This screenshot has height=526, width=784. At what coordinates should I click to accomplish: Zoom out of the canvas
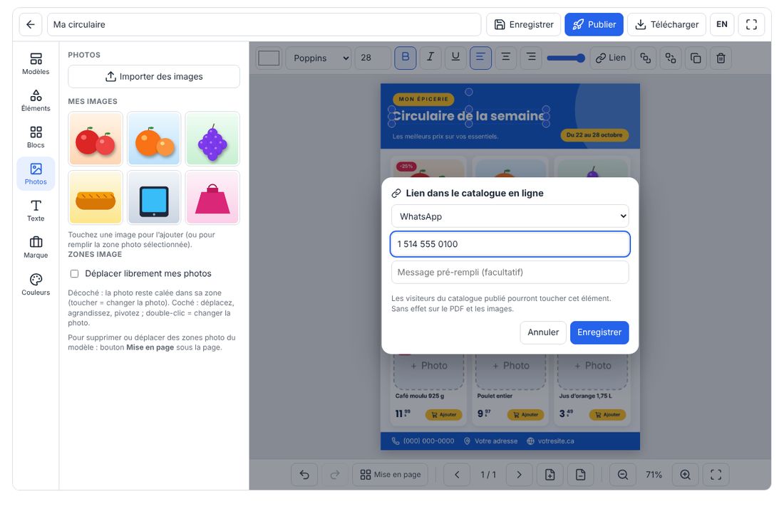coord(622,475)
